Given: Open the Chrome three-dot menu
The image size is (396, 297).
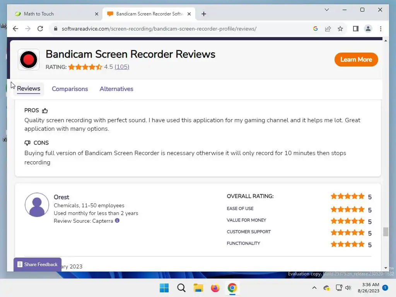Looking at the screenshot, I should click(x=381, y=29).
